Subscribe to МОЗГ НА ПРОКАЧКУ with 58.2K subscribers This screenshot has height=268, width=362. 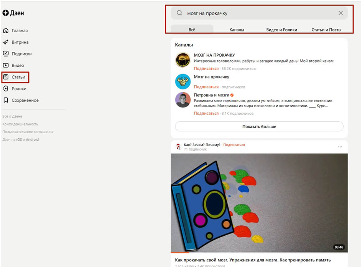click(206, 68)
